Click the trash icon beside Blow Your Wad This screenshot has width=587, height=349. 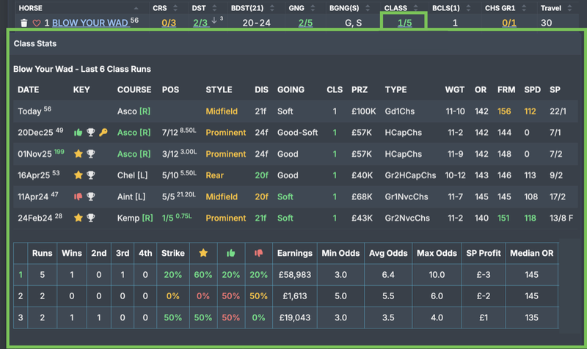coord(24,23)
